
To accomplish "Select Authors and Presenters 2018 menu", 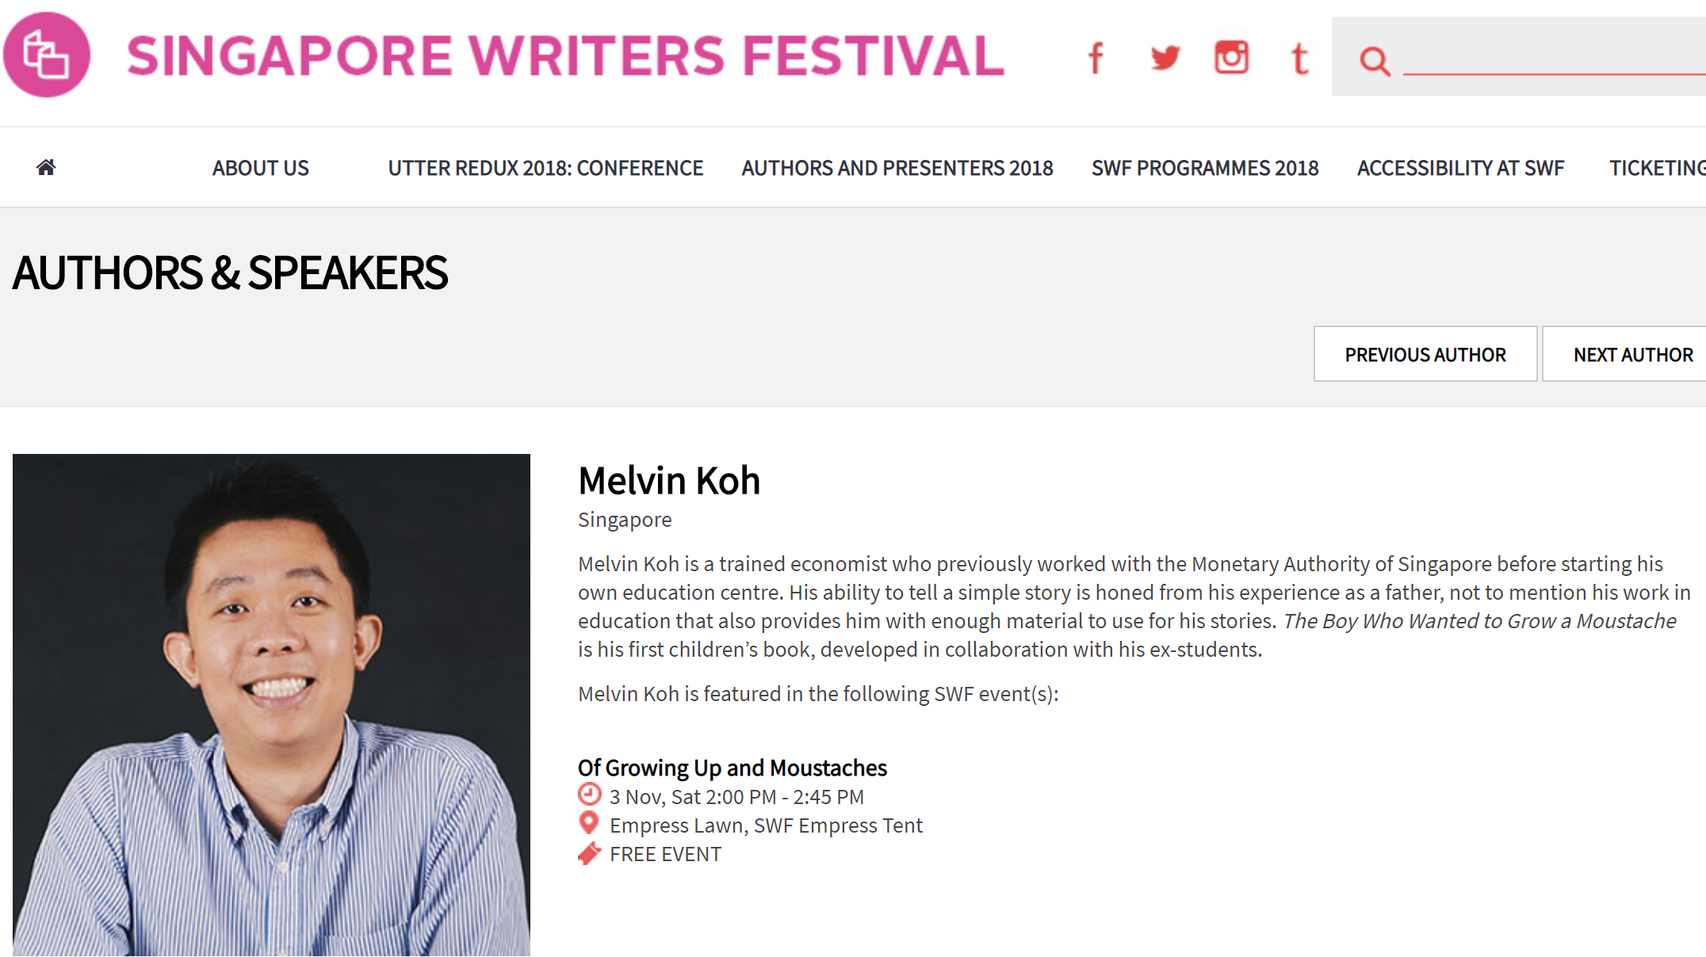I will 897,168.
